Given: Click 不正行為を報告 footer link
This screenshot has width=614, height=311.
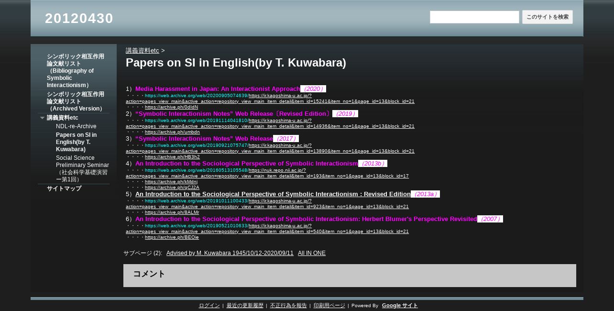Looking at the screenshot, I should click(x=288, y=306).
